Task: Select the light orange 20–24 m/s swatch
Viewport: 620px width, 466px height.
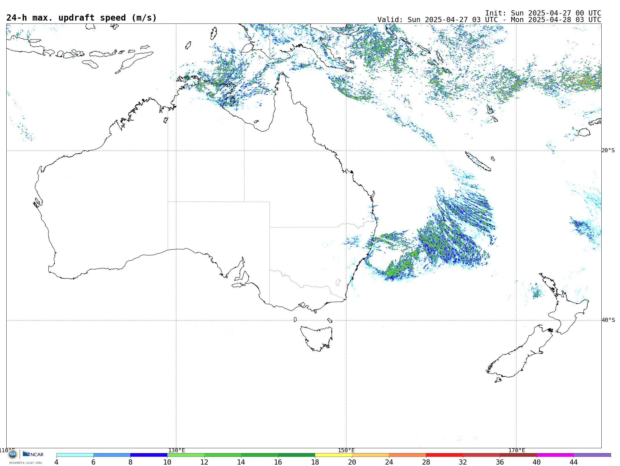Action: pos(371,455)
